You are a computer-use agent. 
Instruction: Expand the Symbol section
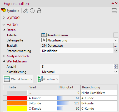click(4, 18)
